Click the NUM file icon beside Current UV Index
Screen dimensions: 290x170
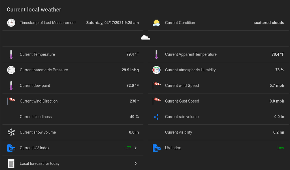[11, 148]
